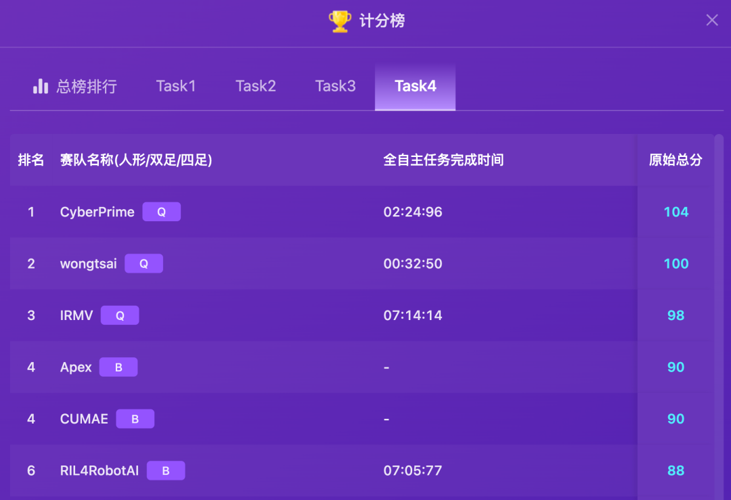Click the Q badge next to IRMV
This screenshot has height=500, width=731.
point(120,315)
